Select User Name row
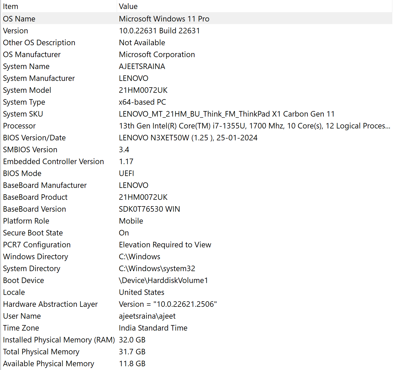The image size is (397, 370). (x=197, y=316)
